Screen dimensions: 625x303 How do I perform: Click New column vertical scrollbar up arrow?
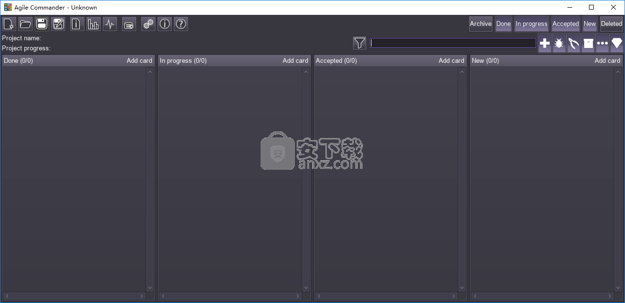pyautogui.click(x=618, y=72)
